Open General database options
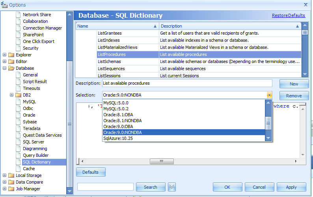This screenshot has width=313, height=197. click(x=30, y=75)
